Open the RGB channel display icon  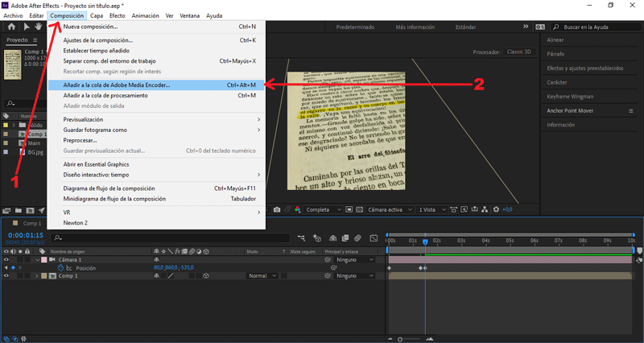298,209
